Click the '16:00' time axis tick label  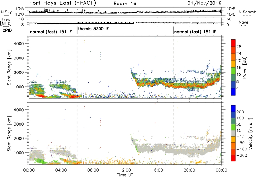157,170
